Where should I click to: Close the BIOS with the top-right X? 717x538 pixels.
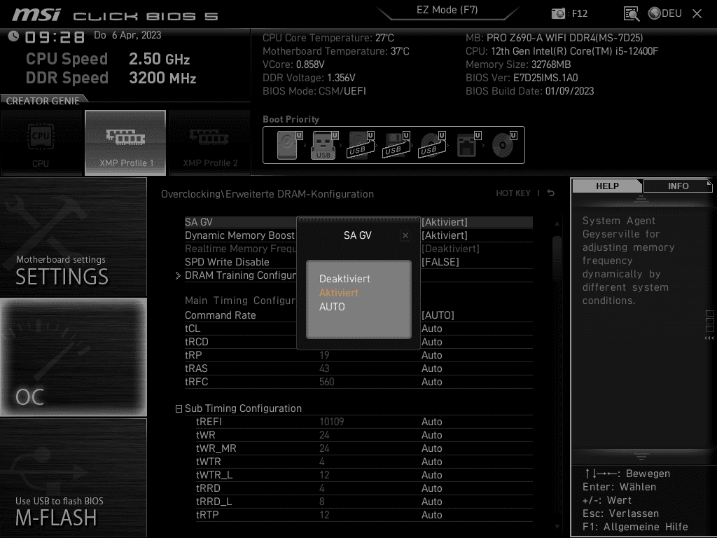coord(697,14)
